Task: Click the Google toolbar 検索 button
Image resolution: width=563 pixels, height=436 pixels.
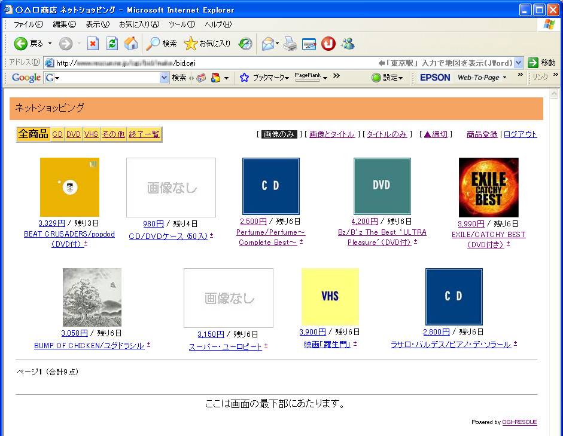Action: (x=179, y=78)
